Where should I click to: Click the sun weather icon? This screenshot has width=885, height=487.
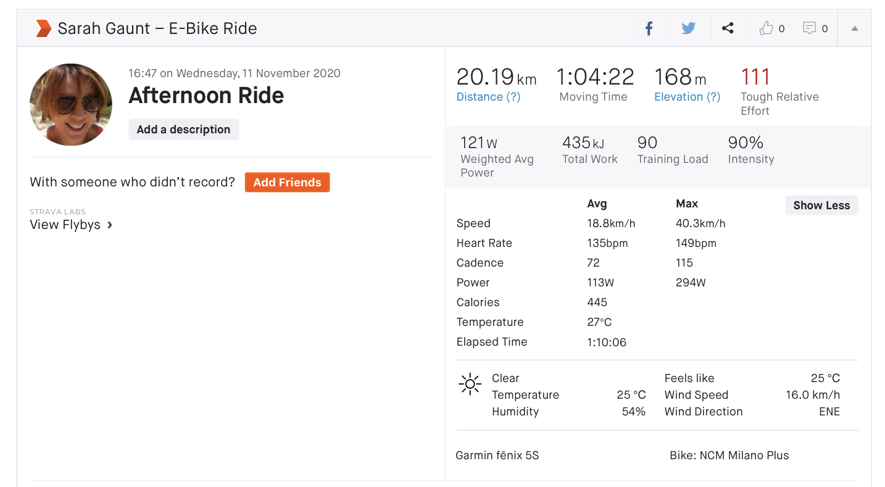[470, 384]
